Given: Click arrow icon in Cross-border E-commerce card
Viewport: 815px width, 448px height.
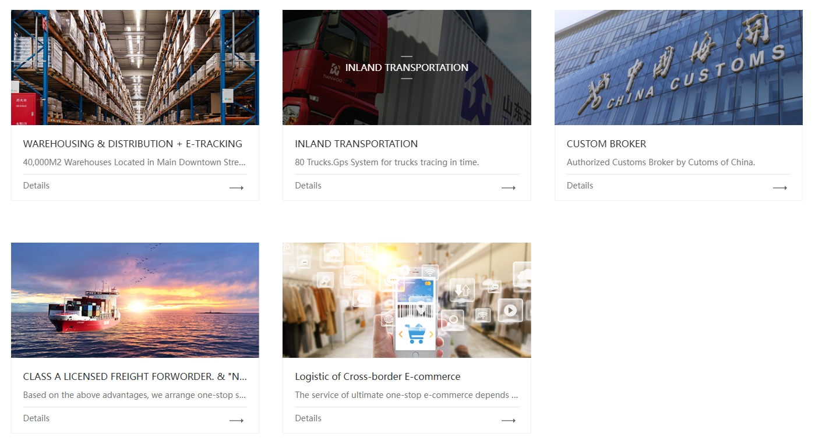Looking at the screenshot, I should coord(509,421).
